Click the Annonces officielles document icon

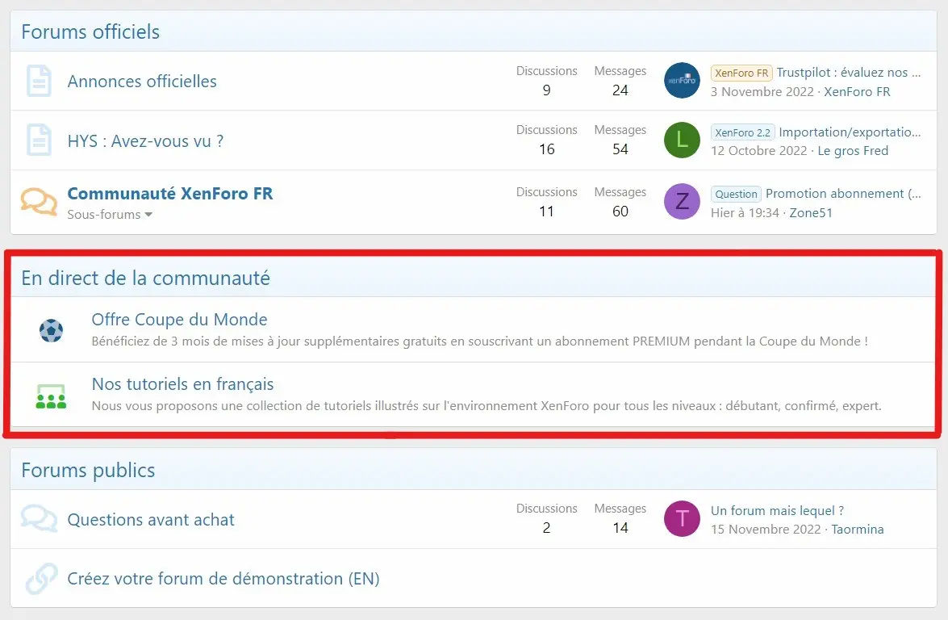(x=39, y=82)
